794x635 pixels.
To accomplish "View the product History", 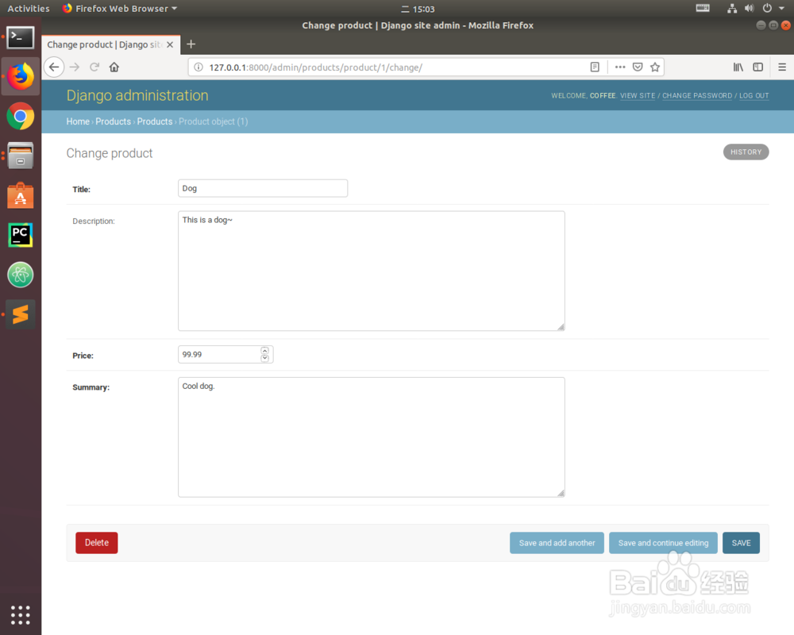I will [x=746, y=152].
